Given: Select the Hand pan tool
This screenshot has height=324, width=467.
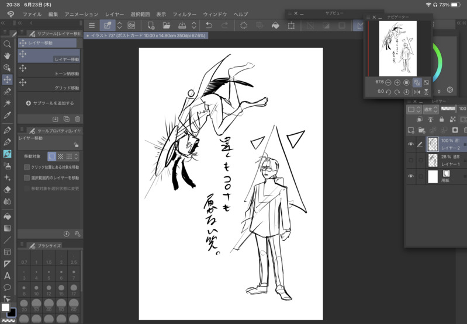Looking at the screenshot, I should coord(7,55).
